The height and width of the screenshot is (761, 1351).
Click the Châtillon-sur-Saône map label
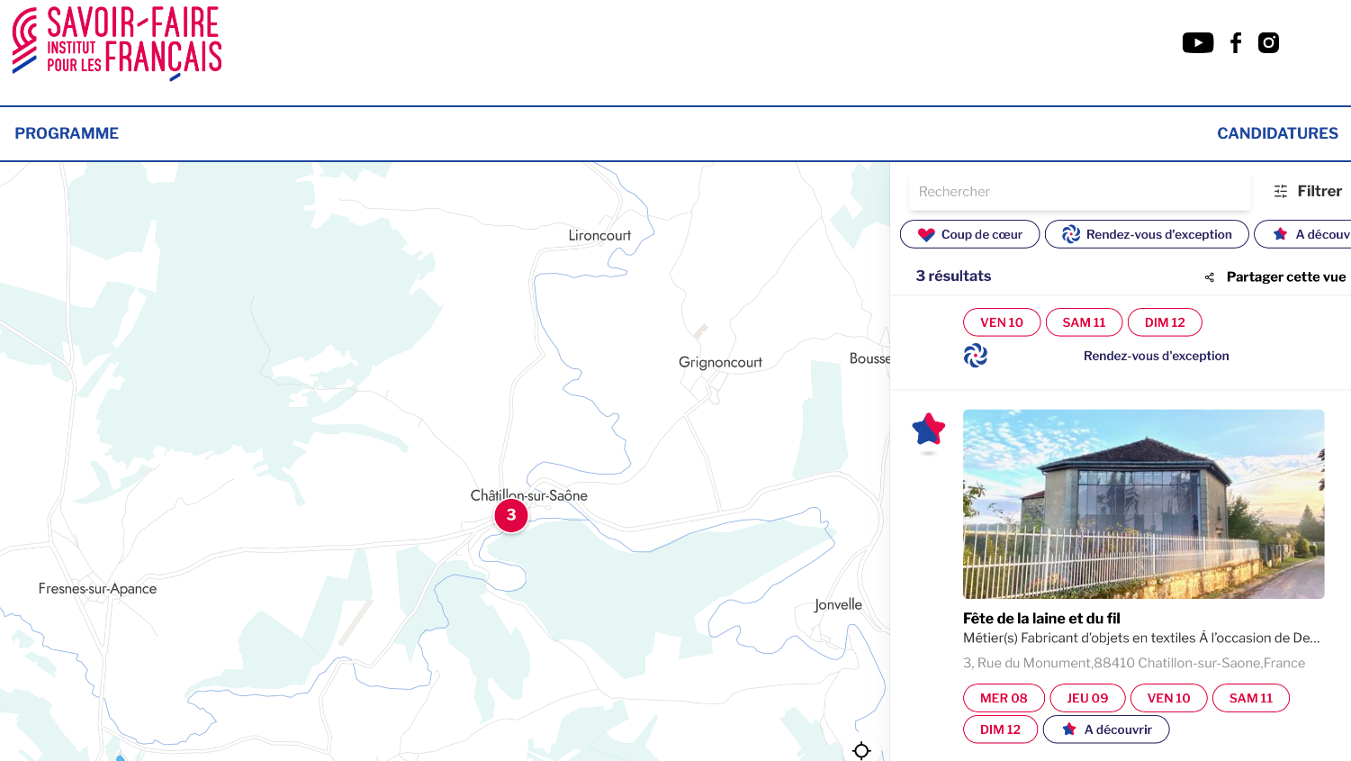[x=528, y=495]
